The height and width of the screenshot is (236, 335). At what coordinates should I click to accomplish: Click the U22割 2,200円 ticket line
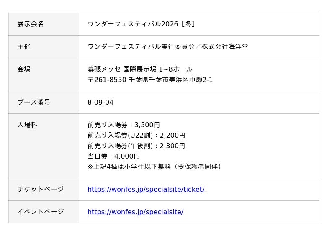(x=136, y=135)
